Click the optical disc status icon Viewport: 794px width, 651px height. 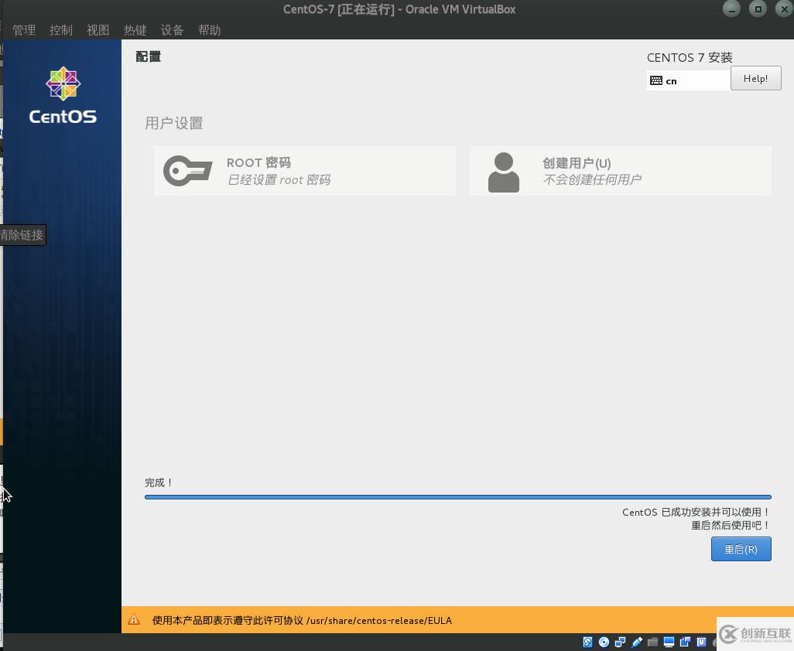tap(604, 642)
